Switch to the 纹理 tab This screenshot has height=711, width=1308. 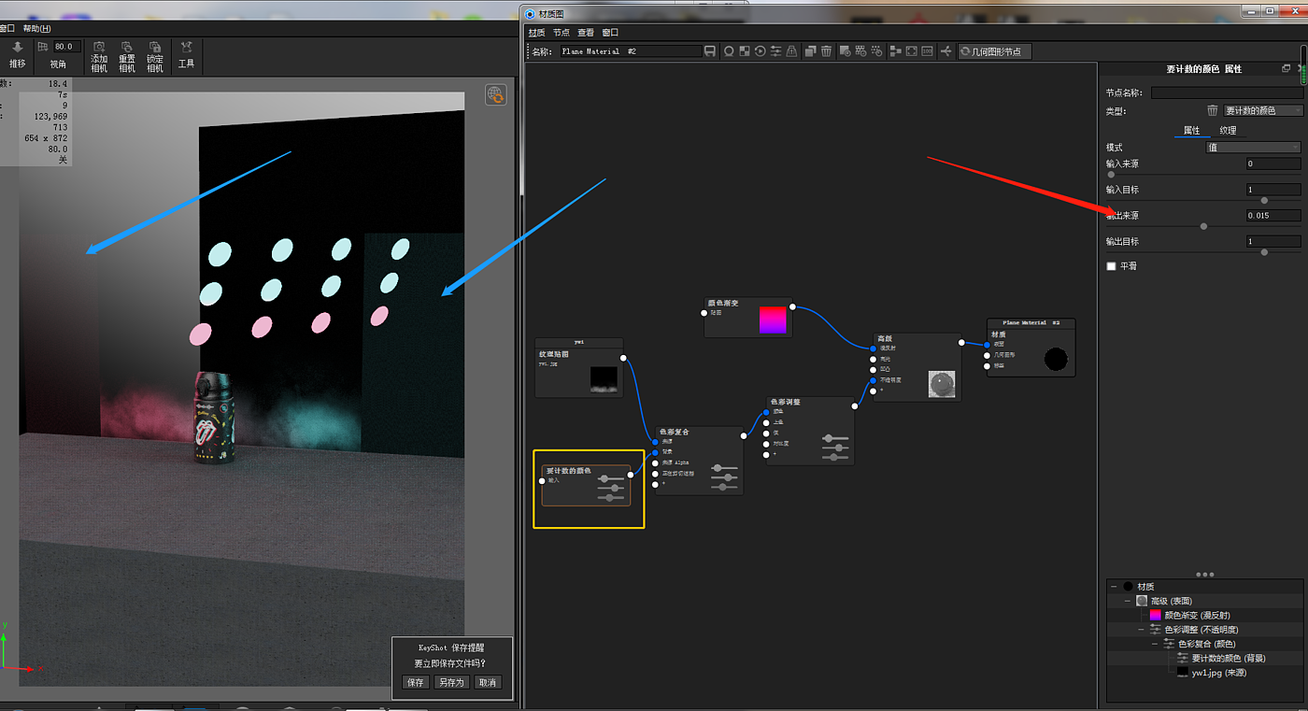pyautogui.click(x=1228, y=131)
